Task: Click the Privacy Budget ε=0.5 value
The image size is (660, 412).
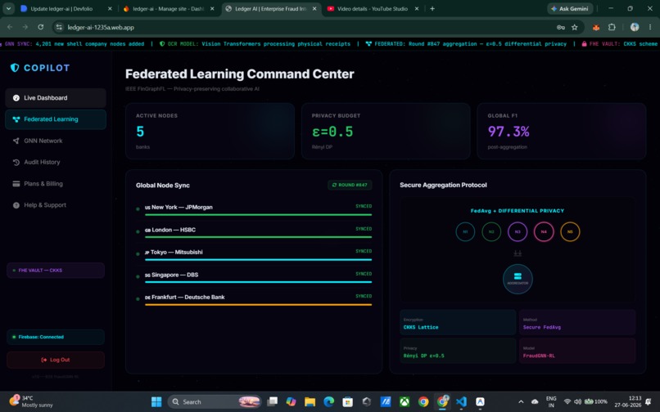Action: (x=332, y=132)
